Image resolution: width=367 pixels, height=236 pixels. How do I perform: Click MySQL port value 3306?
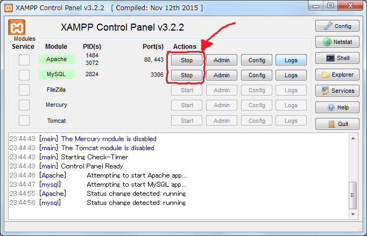pos(157,75)
